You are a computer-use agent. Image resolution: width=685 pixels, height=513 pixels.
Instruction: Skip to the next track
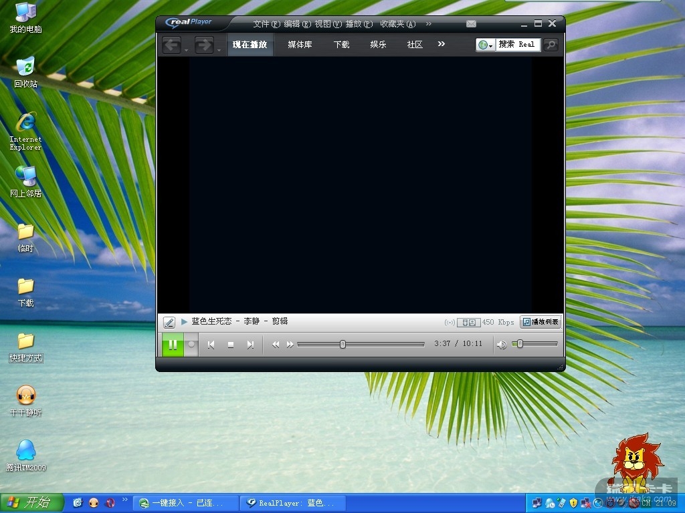pos(250,345)
